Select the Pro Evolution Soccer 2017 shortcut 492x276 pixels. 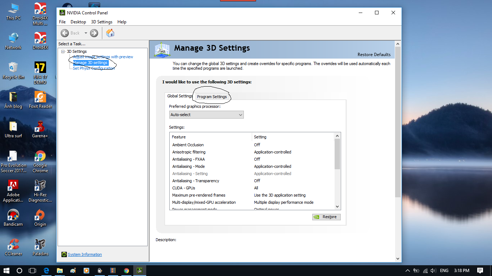13,162
